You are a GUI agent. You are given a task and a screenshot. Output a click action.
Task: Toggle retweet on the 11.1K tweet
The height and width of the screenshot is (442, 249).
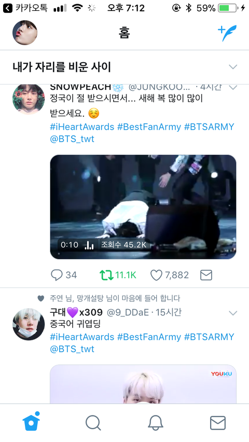[106, 275]
